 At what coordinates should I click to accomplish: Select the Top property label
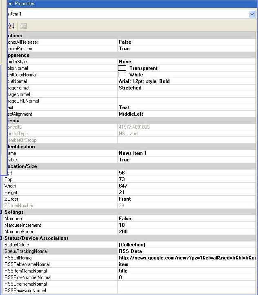9,179
